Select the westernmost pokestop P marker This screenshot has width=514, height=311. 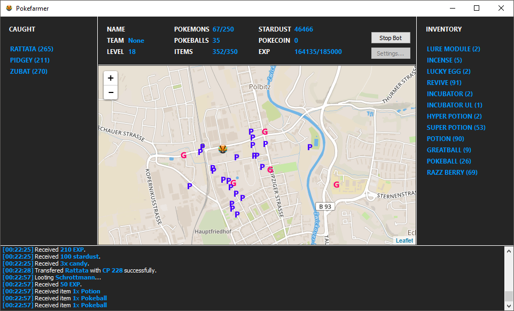tap(190, 186)
